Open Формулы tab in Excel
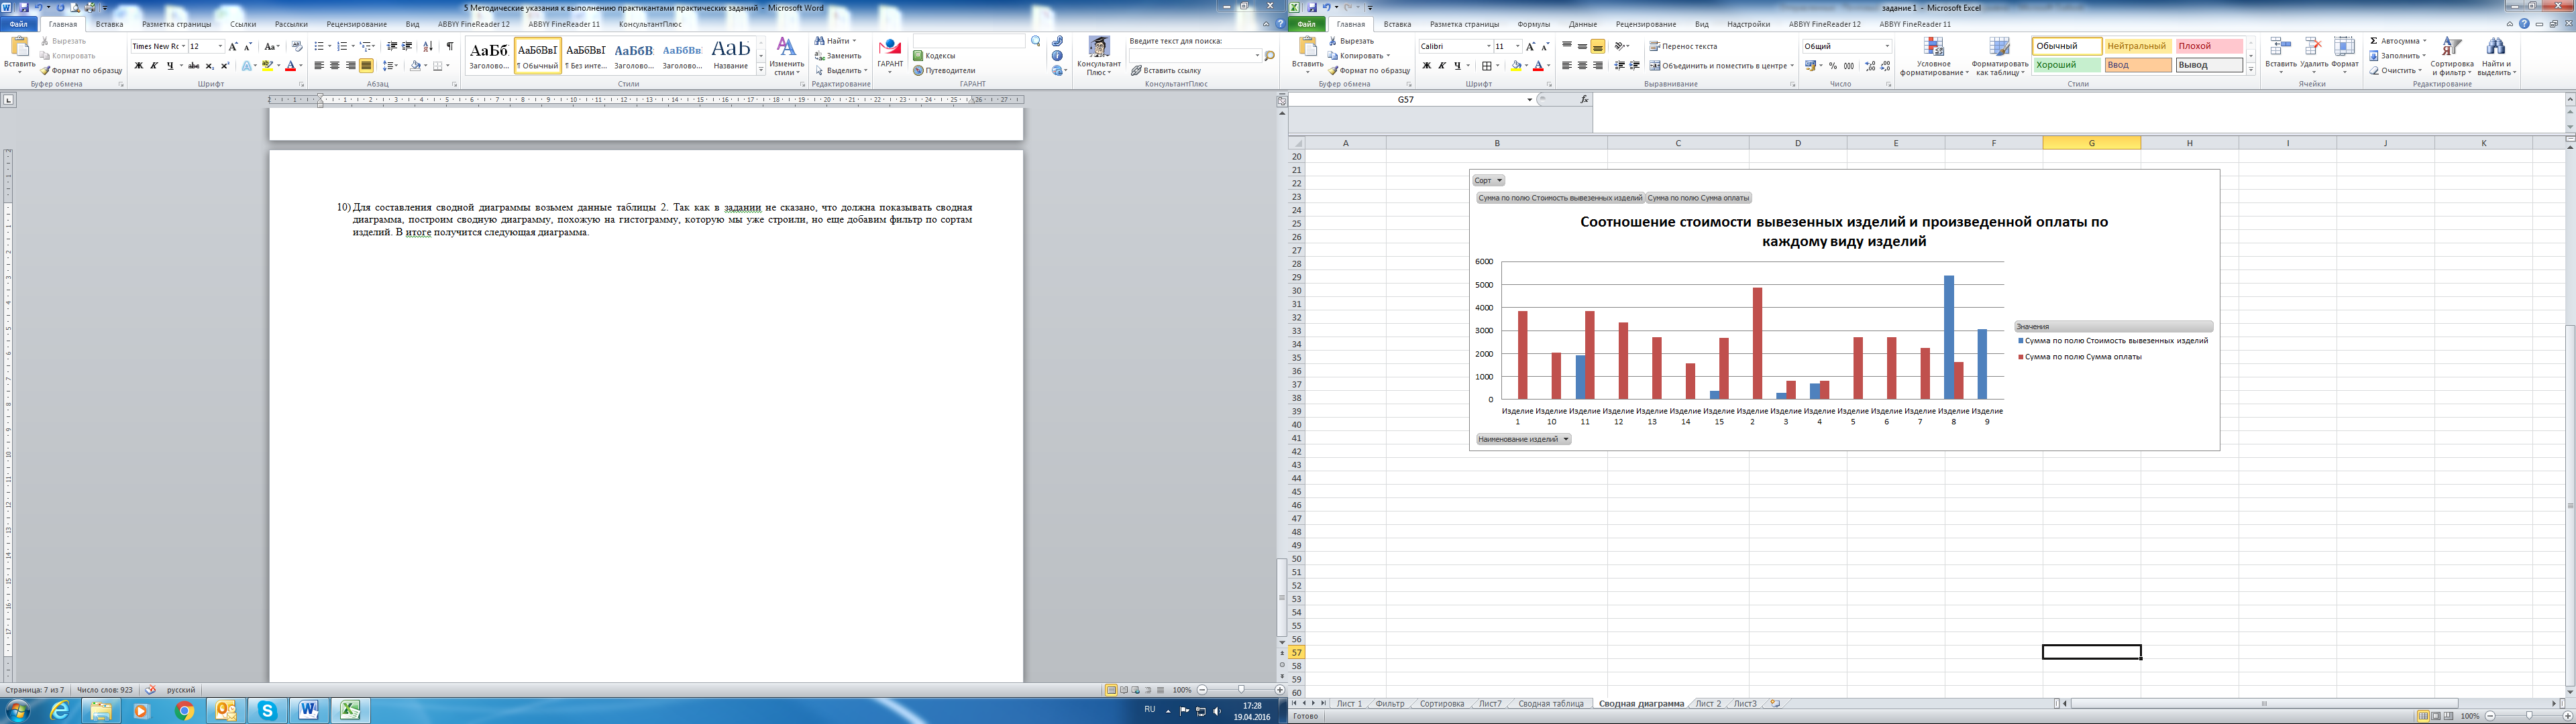2576x724 pixels. click(1533, 24)
